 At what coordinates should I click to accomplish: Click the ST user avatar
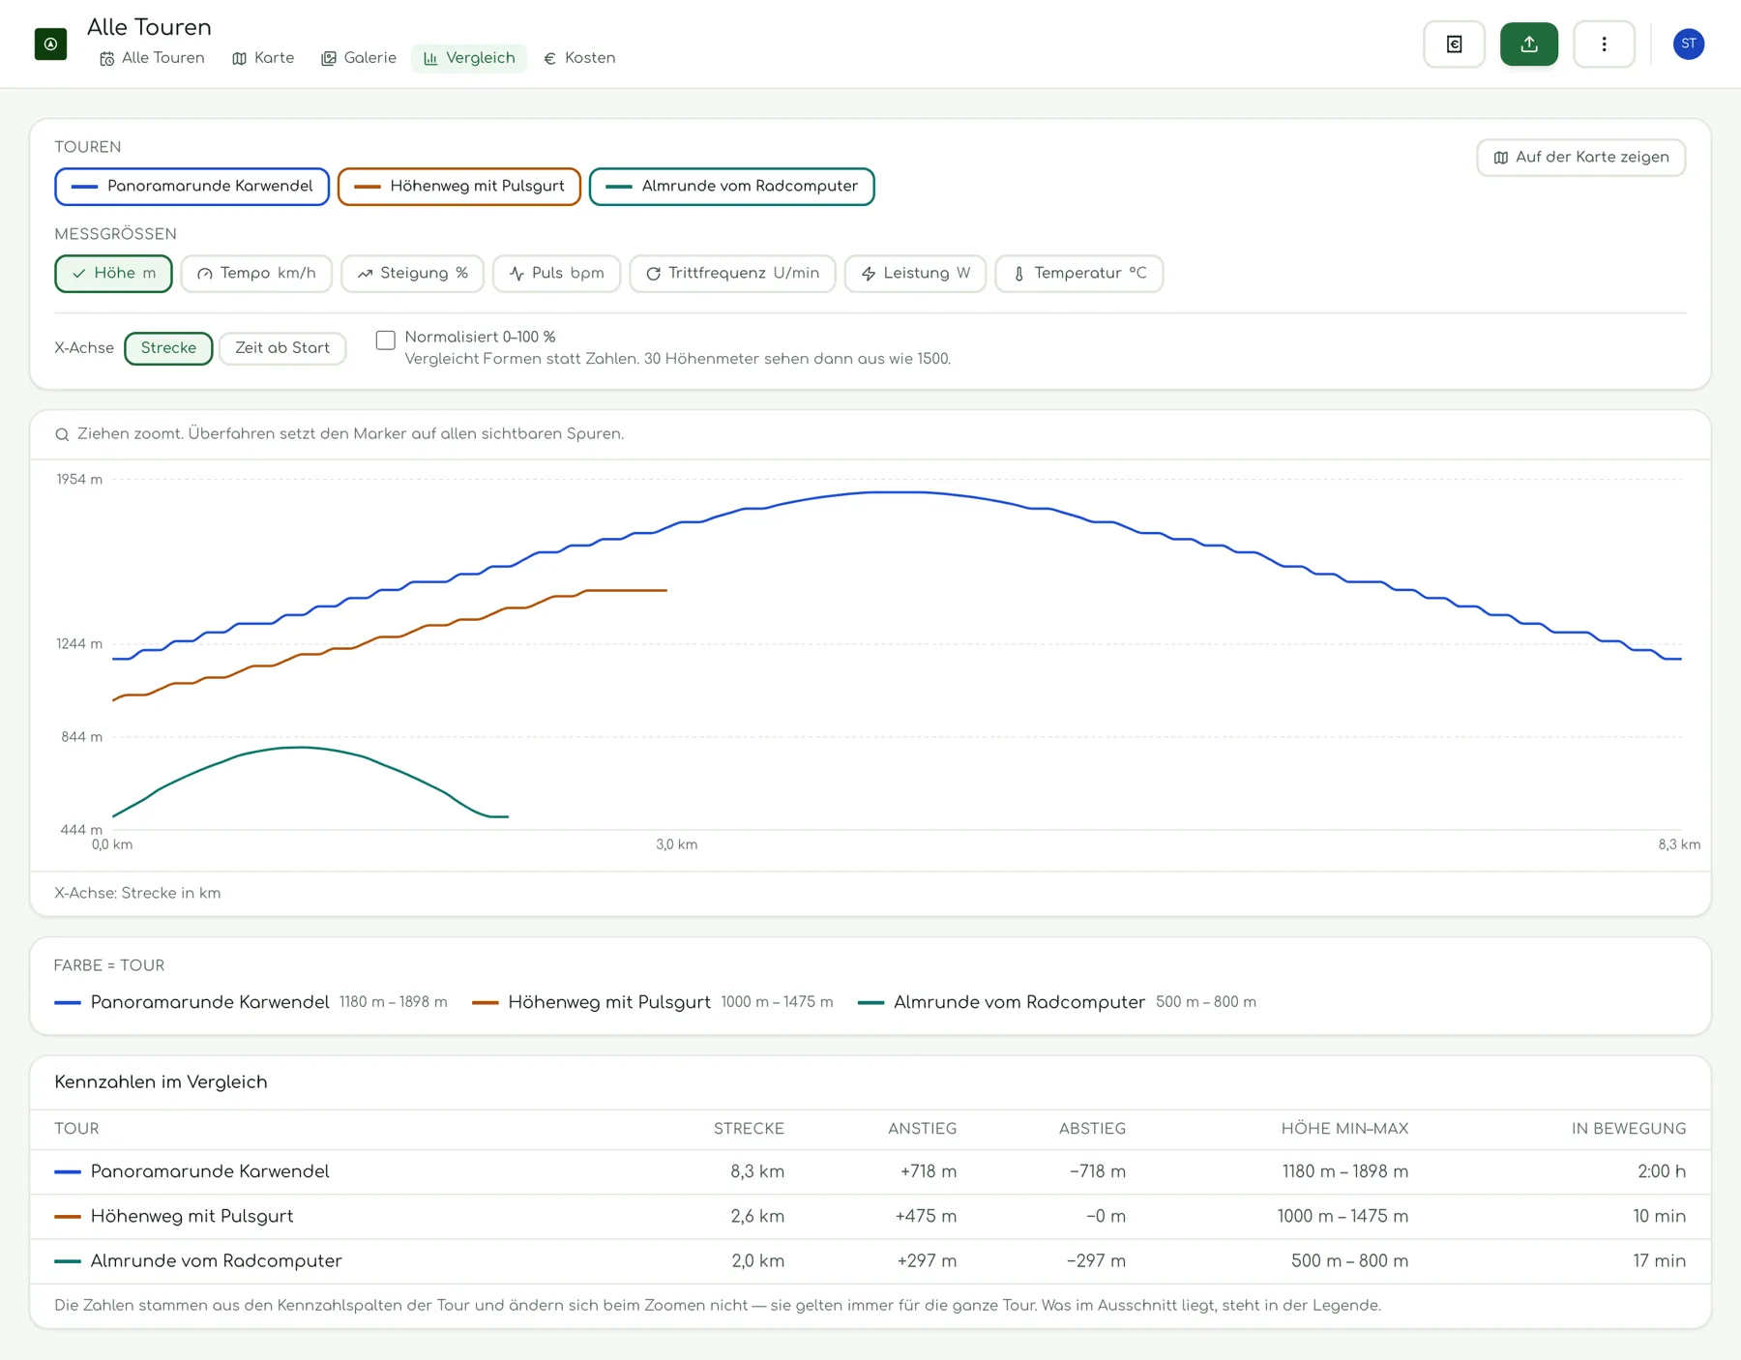point(1688,44)
